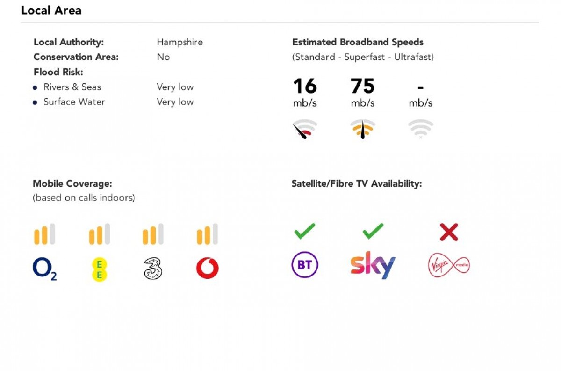Click the Estimated Broadband Speeds heading

coord(358,42)
